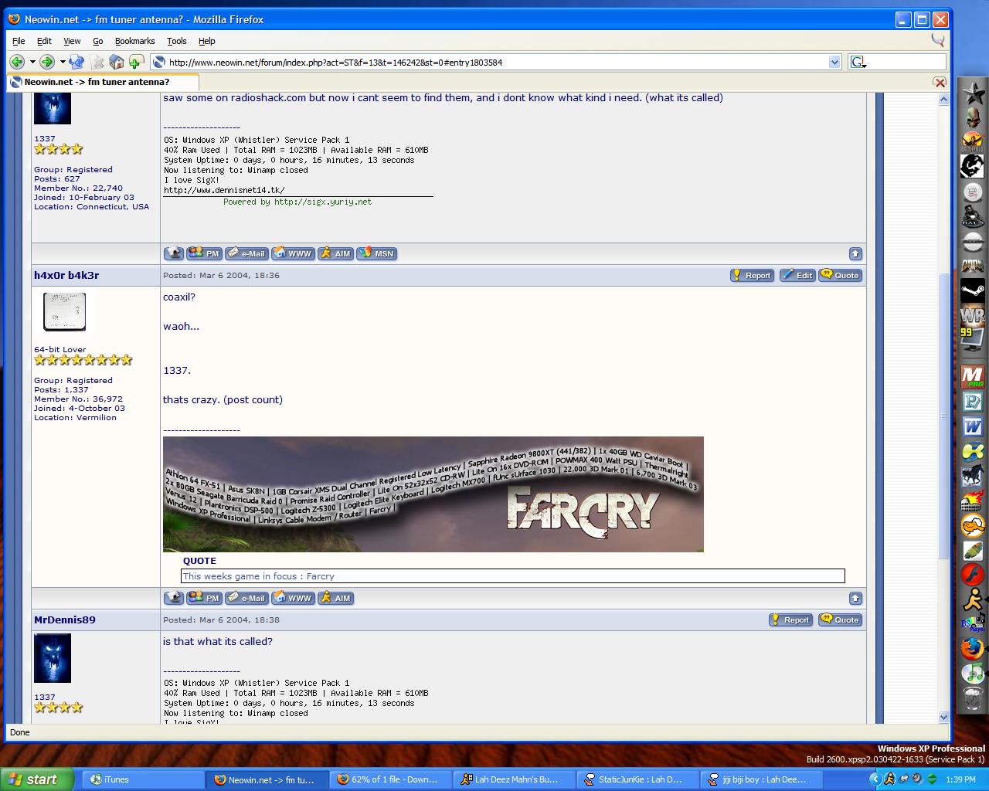Screen dimensions: 989x791
Task: Launch Doom from the side dock
Action: pyautogui.click(x=972, y=266)
